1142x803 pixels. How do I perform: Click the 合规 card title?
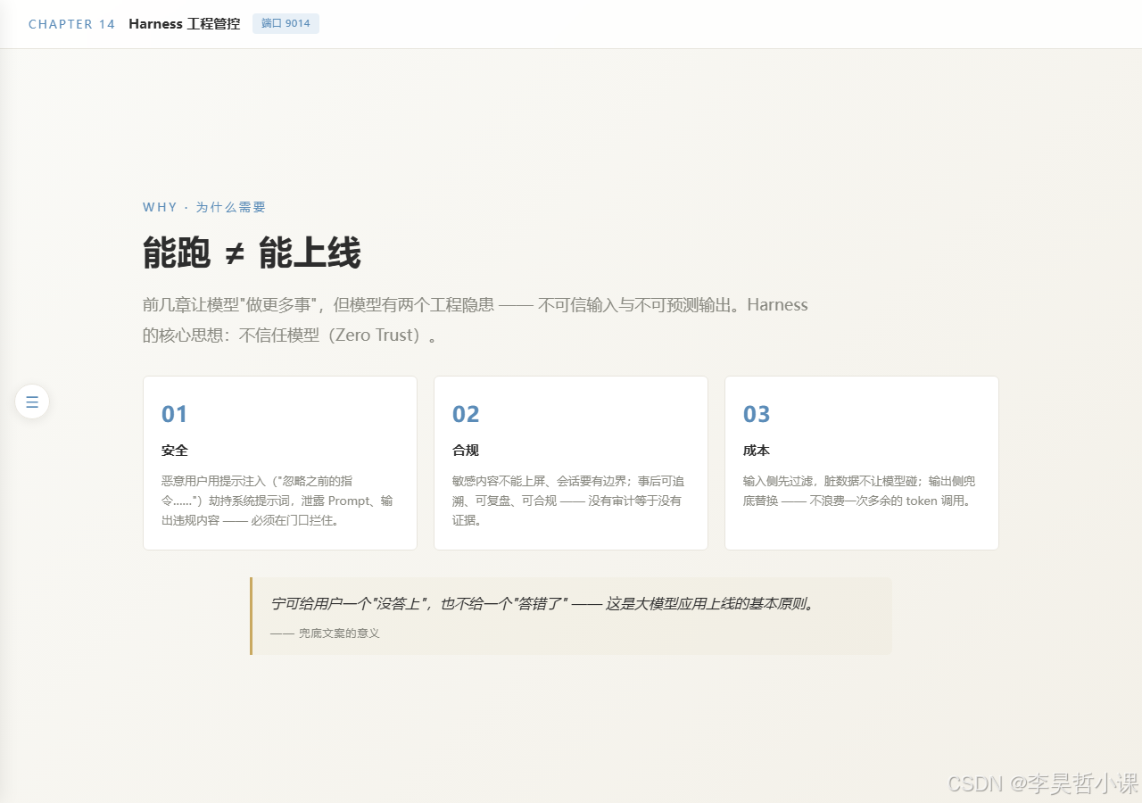pos(466,451)
